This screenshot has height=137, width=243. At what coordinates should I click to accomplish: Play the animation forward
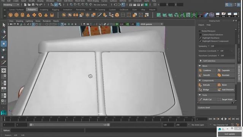pos(226,119)
